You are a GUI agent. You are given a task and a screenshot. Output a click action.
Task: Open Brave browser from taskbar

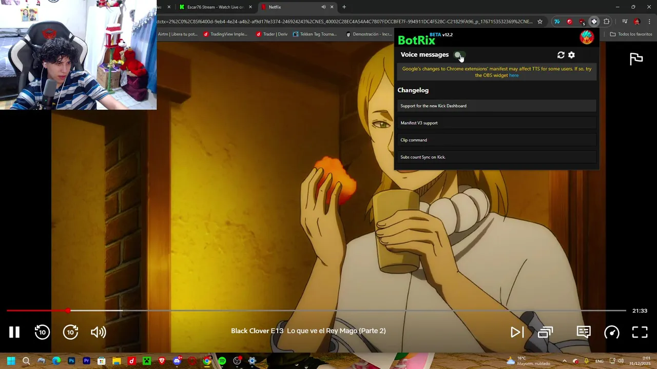[162, 361]
